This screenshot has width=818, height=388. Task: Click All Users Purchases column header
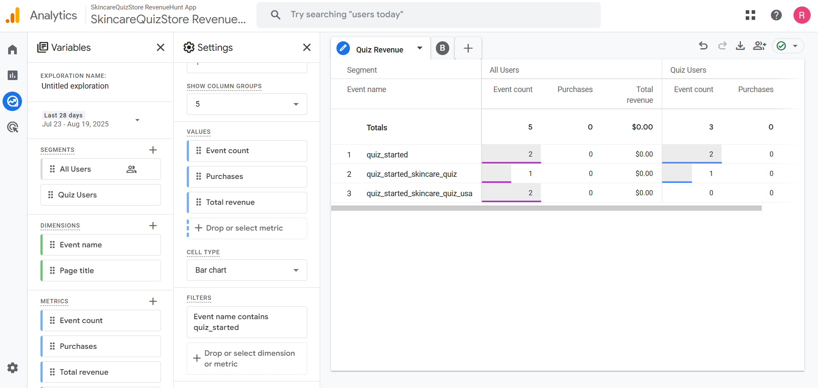(575, 89)
